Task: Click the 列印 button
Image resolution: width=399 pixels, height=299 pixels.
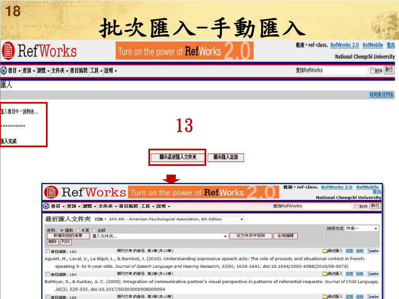Action: pyautogui.click(x=65, y=242)
